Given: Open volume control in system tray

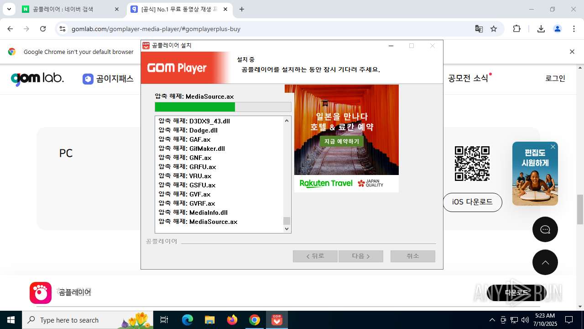Looking at the screenshot, I should pyautogui.click(x=525, y=320).
